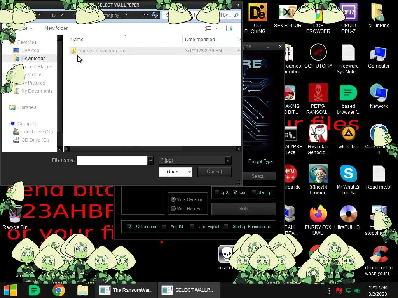Open the Computer desktop icon
Screen dimensions: 398x298
[x=379, y=56]
